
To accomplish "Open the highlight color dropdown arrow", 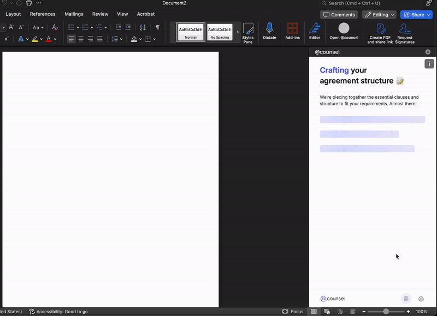I will click(x=42, y=39).
